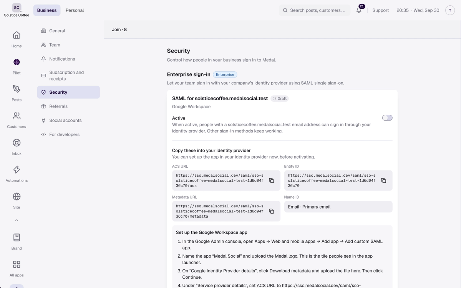Open the user avatar T menu
This screenshot has width=461, height=288.
tap(450, 10)
